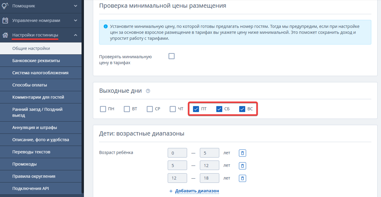381x197 pixels.
Task: Click the Возраст ребёнка label
Action: (116, 153)
